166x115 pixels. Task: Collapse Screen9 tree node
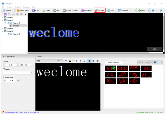pos(3,31)
